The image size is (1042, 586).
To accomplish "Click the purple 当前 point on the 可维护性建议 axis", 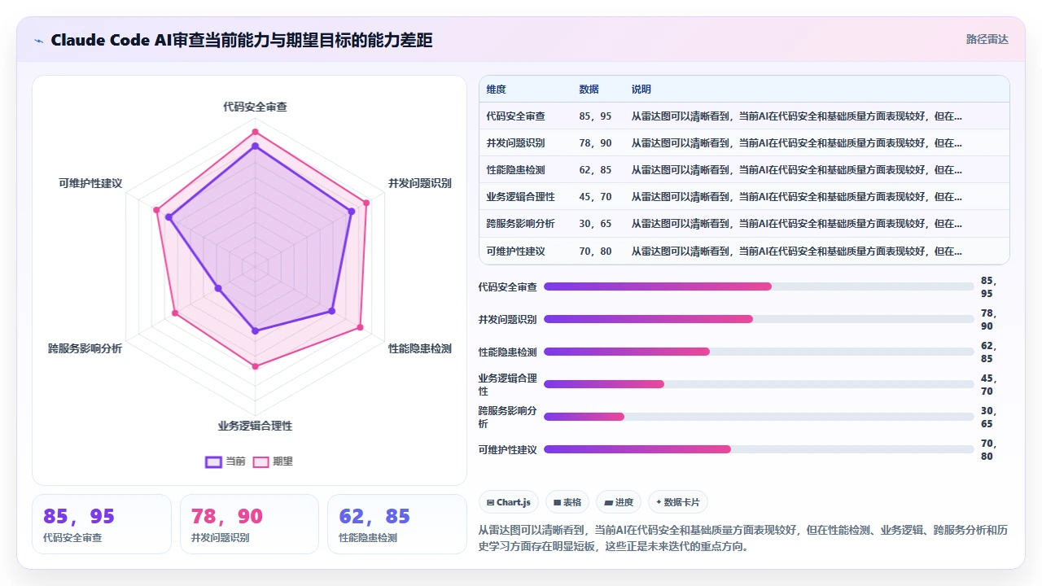I will click(x=169, y=217).
